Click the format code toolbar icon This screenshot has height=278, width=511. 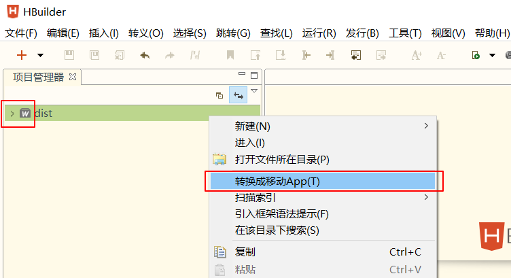[195, 55]
